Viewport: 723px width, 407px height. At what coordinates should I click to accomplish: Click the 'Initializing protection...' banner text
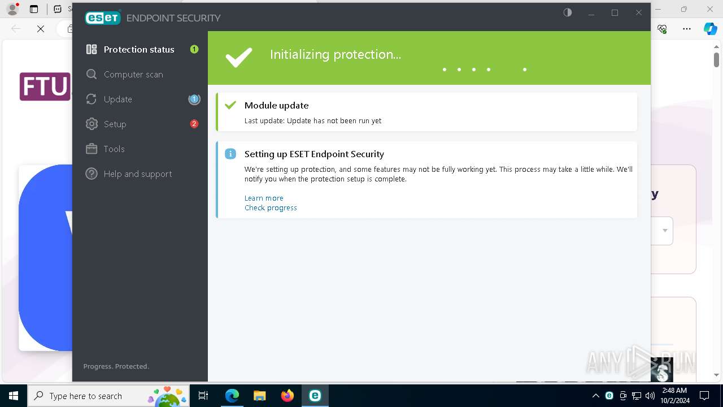336,54
